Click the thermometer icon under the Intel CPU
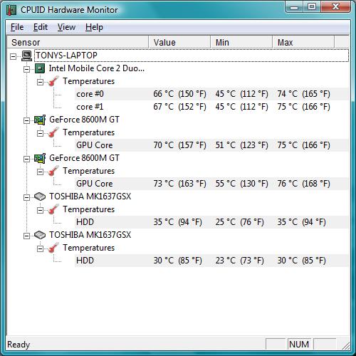The image size is (356, 356). click(x=53, y=81)
